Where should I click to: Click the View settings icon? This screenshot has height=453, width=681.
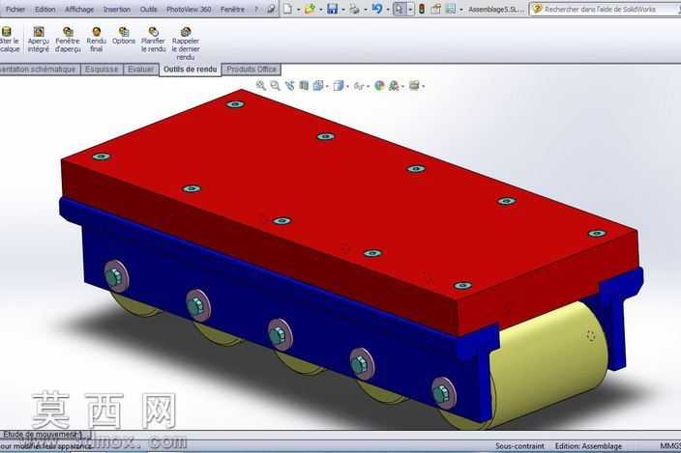tap(414, 85)
